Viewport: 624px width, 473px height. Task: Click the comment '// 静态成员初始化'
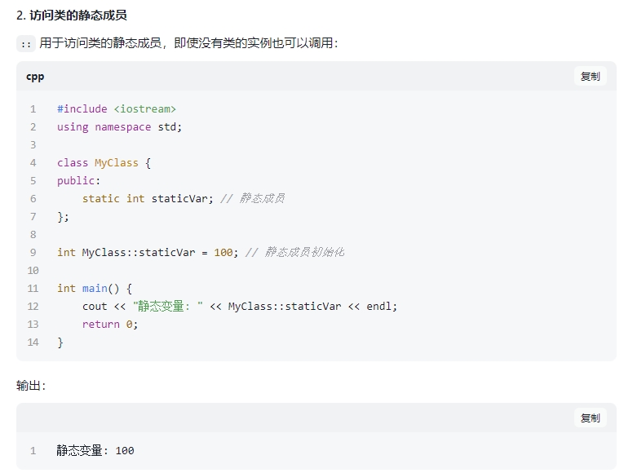pyautogui.click(x=295, y=252)
